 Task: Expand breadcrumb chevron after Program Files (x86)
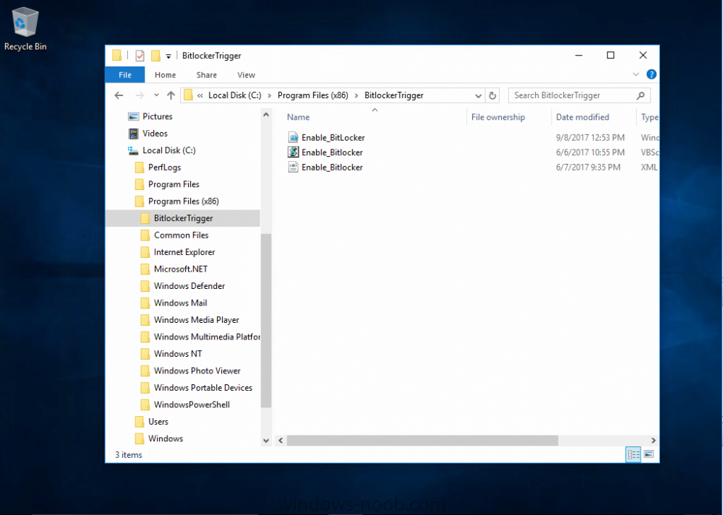(x=356, y=95)
